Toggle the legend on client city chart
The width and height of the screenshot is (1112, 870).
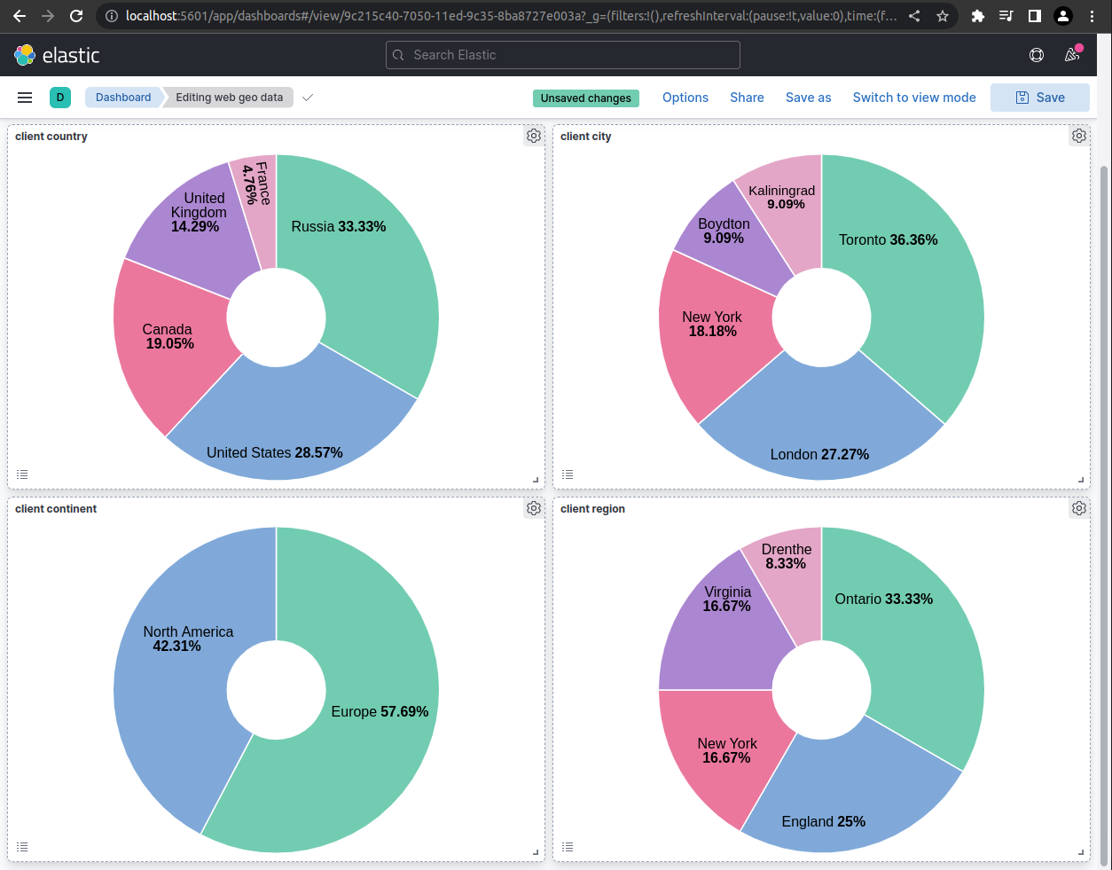[568, 474]
